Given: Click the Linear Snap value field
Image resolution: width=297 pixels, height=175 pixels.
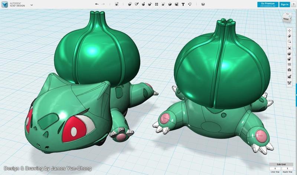Looking at the screenshot, I should [x=275, y=169].
